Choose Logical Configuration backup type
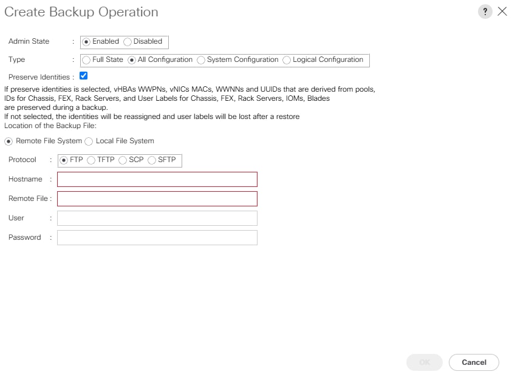512x380 pixels. tap(286, 60)
